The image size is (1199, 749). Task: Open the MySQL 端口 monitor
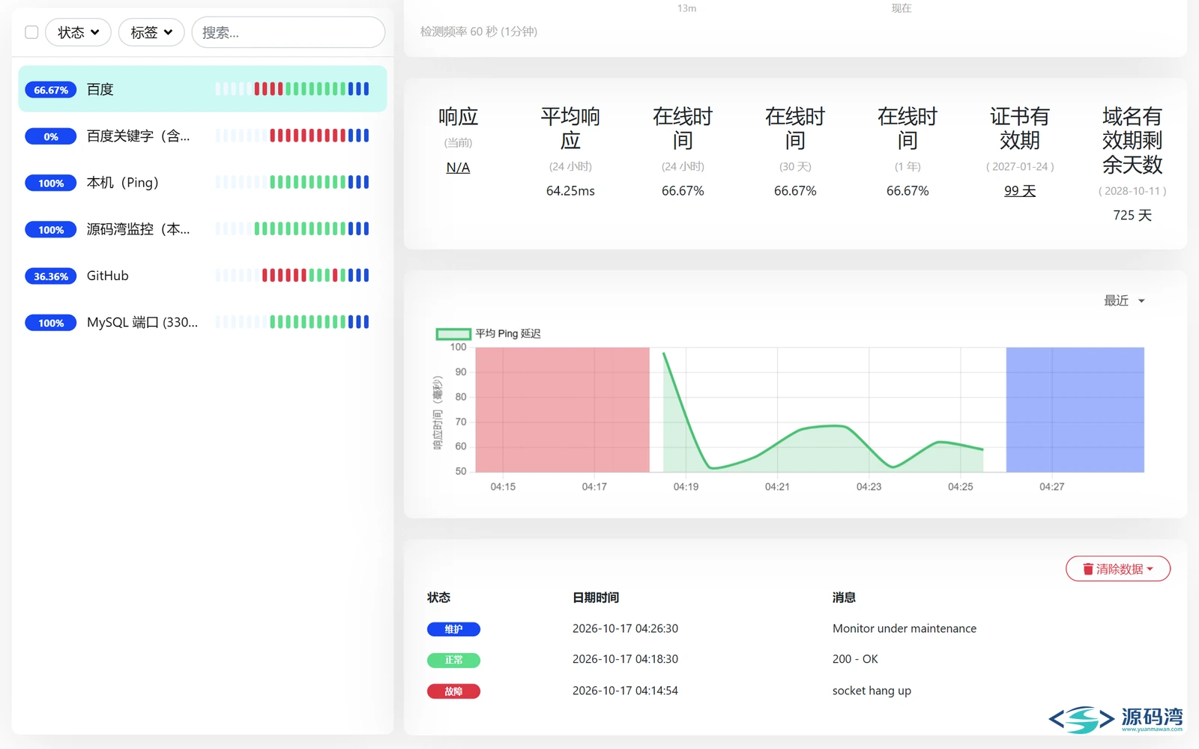[x=202, y=322]
